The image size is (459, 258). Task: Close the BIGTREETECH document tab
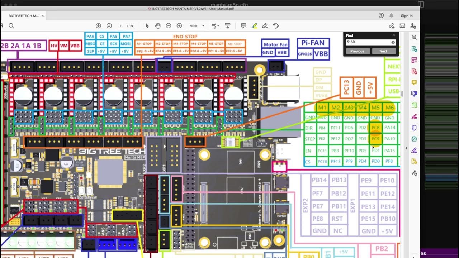point(43,16)
